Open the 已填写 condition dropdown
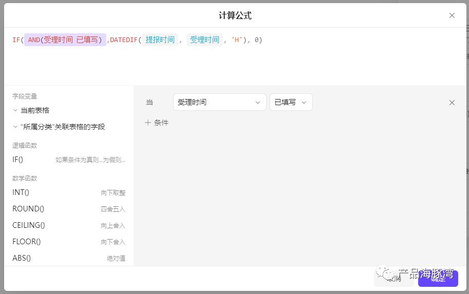The width and height of the screenshot is (469, 294). click(291, 102)
